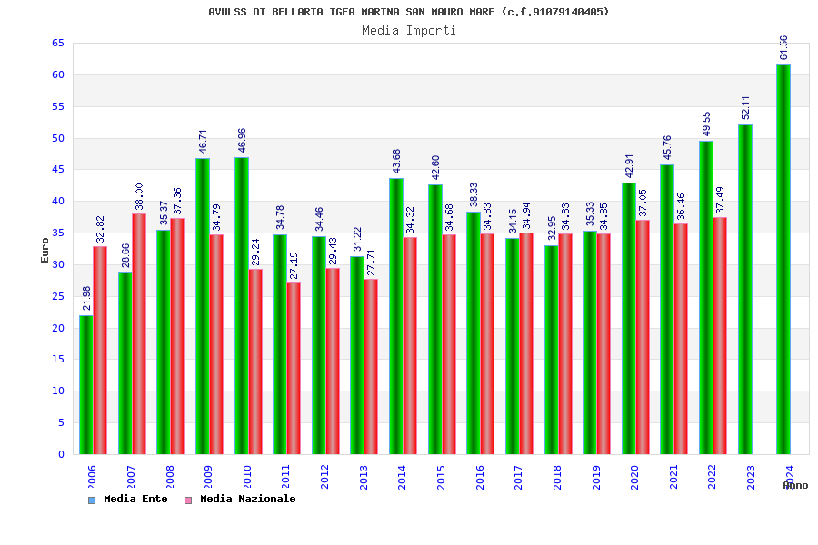Click the Media Ente legend label
The image size is (818, 545).
click(x=135, y=499)
